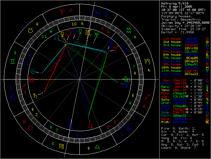Viewport: 211px width, 159px height.
Task: Click the Part of Fortune symbol inside the chart
Action: (x=32, y=71)
